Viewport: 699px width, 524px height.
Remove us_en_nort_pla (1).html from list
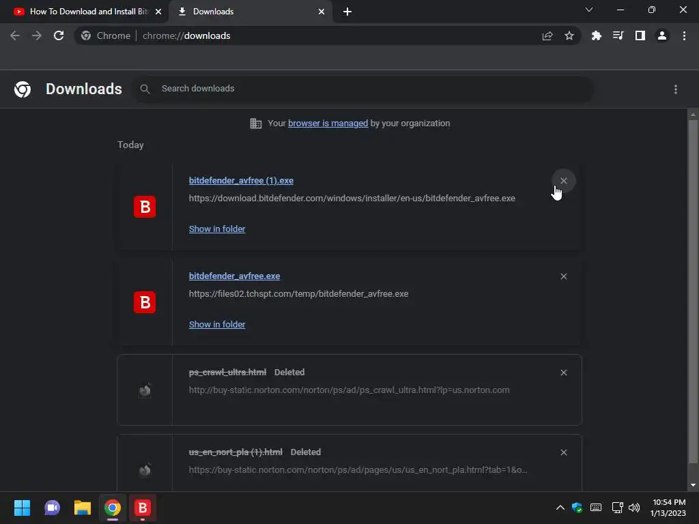[563, 452]
